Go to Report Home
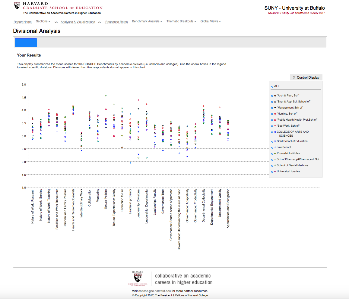The height and width of the screenshot is (299, 349). 23,22
